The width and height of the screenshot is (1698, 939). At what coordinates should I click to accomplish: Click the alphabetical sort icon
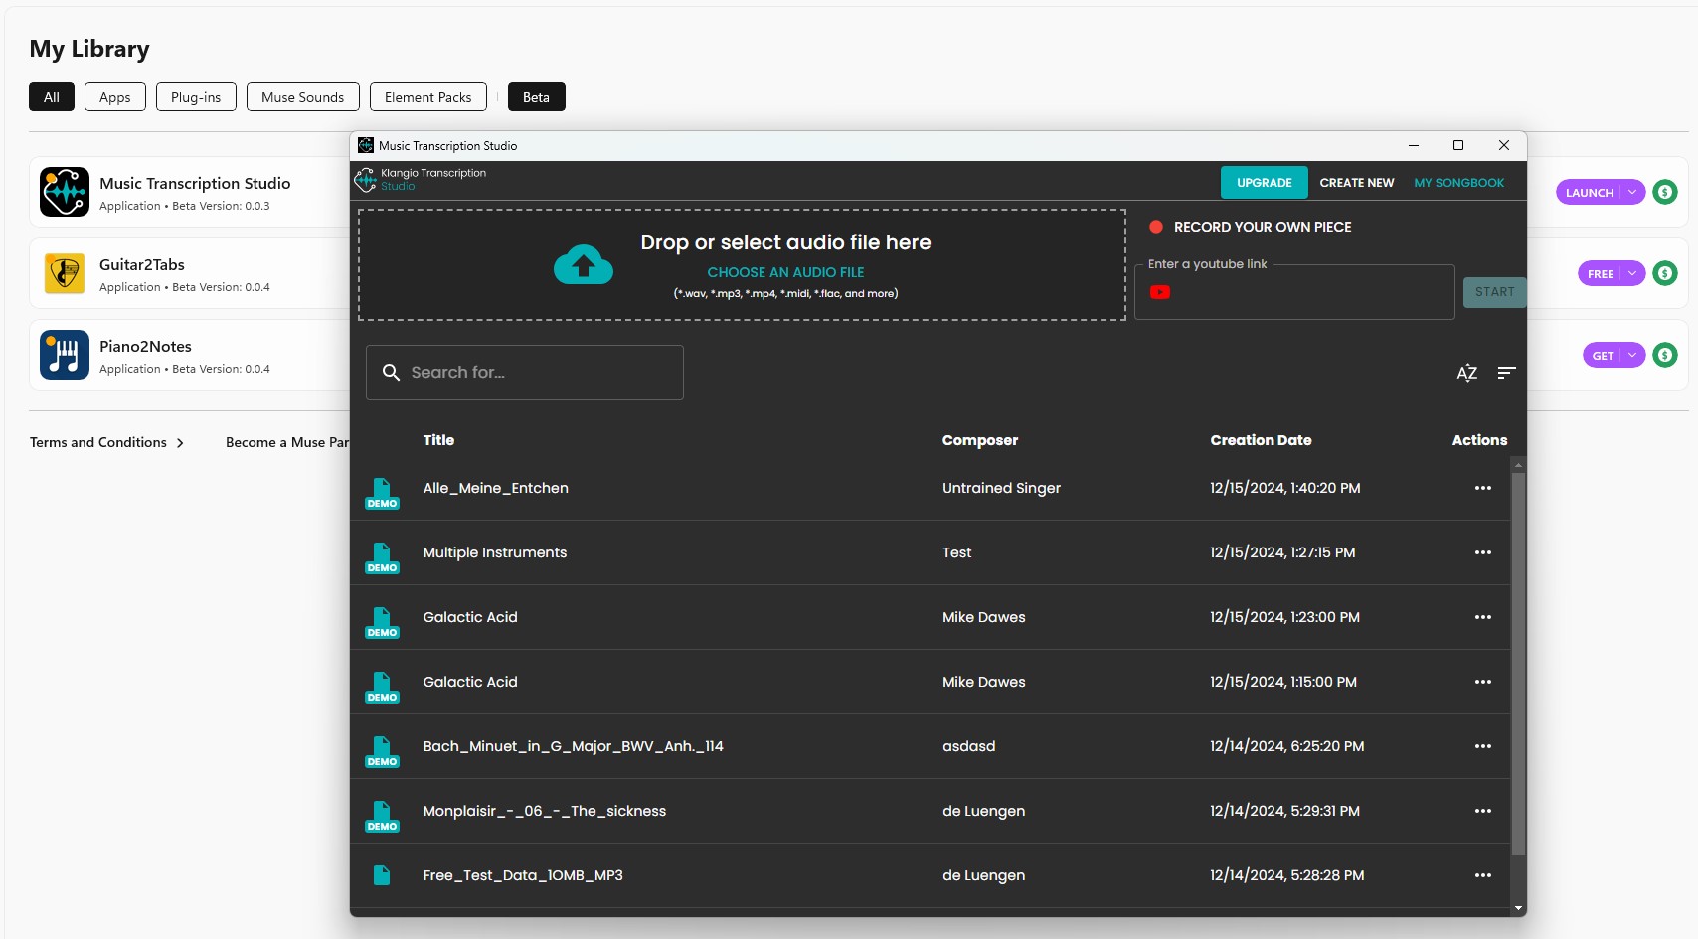1466,373
